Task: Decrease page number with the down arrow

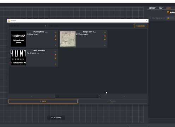Action: coord(99,97)
